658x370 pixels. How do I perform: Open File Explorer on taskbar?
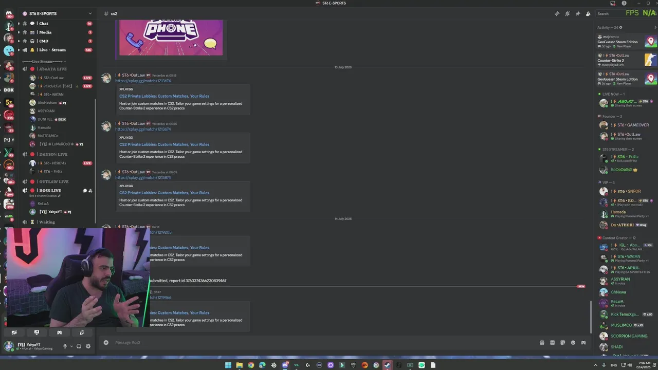coord(239,365)
